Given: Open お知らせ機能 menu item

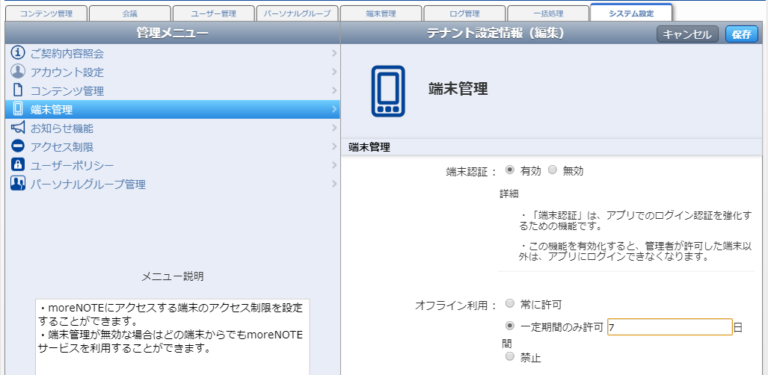Looking at the screenshot, I should [x=173, y=128].
